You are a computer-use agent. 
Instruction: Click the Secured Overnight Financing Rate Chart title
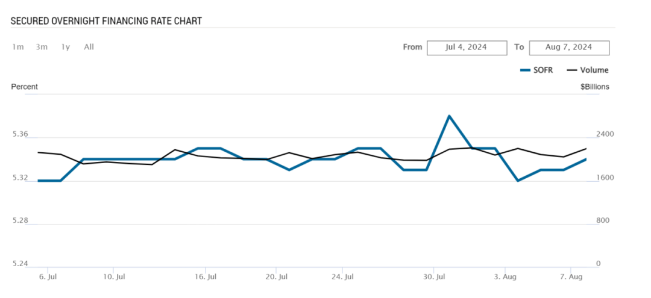[x=106, y=21]
